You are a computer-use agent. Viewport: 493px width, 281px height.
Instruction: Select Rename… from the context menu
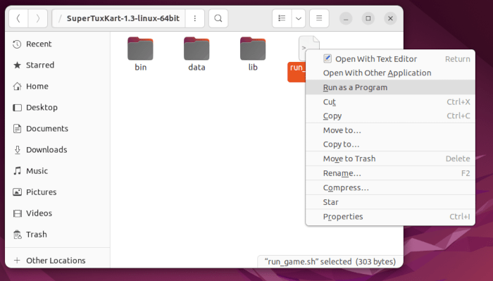pyautogui.click(x=390, y=173)
